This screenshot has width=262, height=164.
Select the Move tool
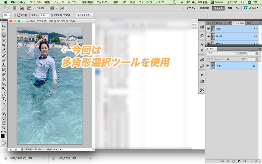4,26
